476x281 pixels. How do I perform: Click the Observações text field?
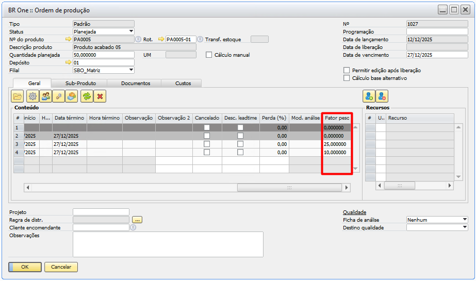point(168,244)
